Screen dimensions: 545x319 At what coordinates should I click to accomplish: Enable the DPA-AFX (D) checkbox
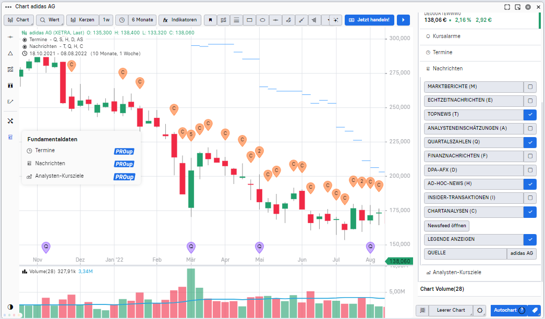[530, 170]
